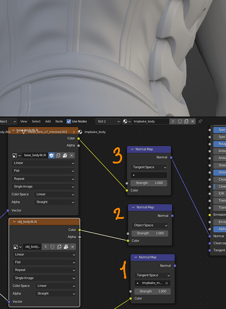Screen dimensions: 226x309
Task: Click Alpha output socket of obj_body4k.N node
Action: pyautogui.click(x=80, y=237)
